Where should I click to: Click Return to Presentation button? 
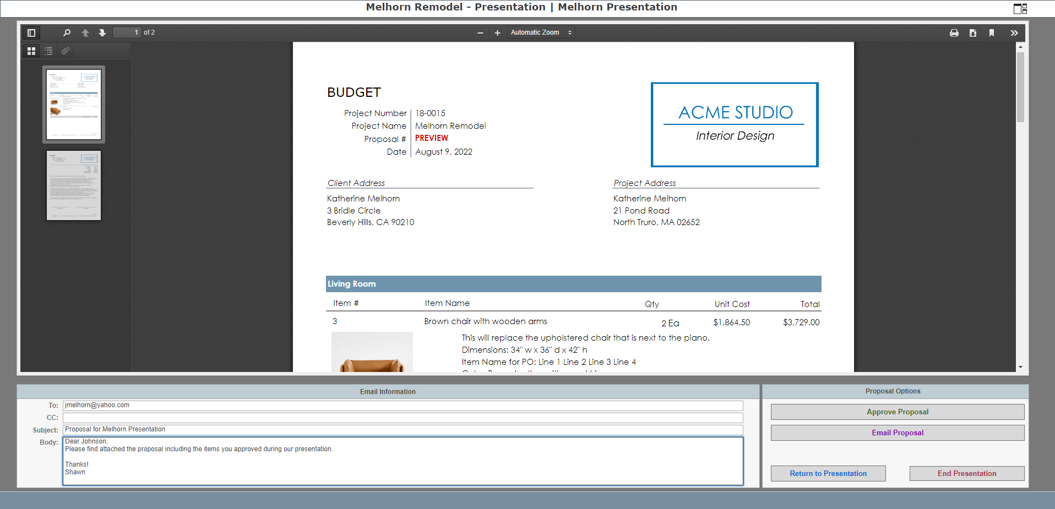[828, 473]
